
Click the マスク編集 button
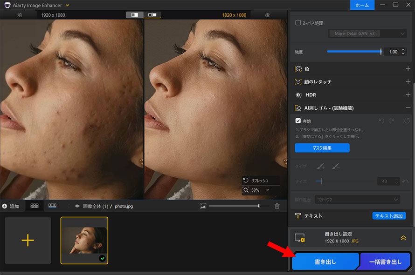(322, 148)
